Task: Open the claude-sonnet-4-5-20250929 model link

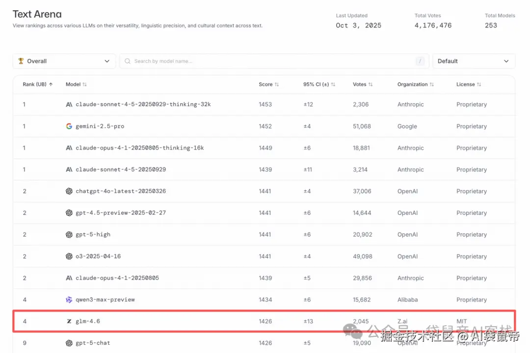Action: pyautogui.click(x=121, y=169)
